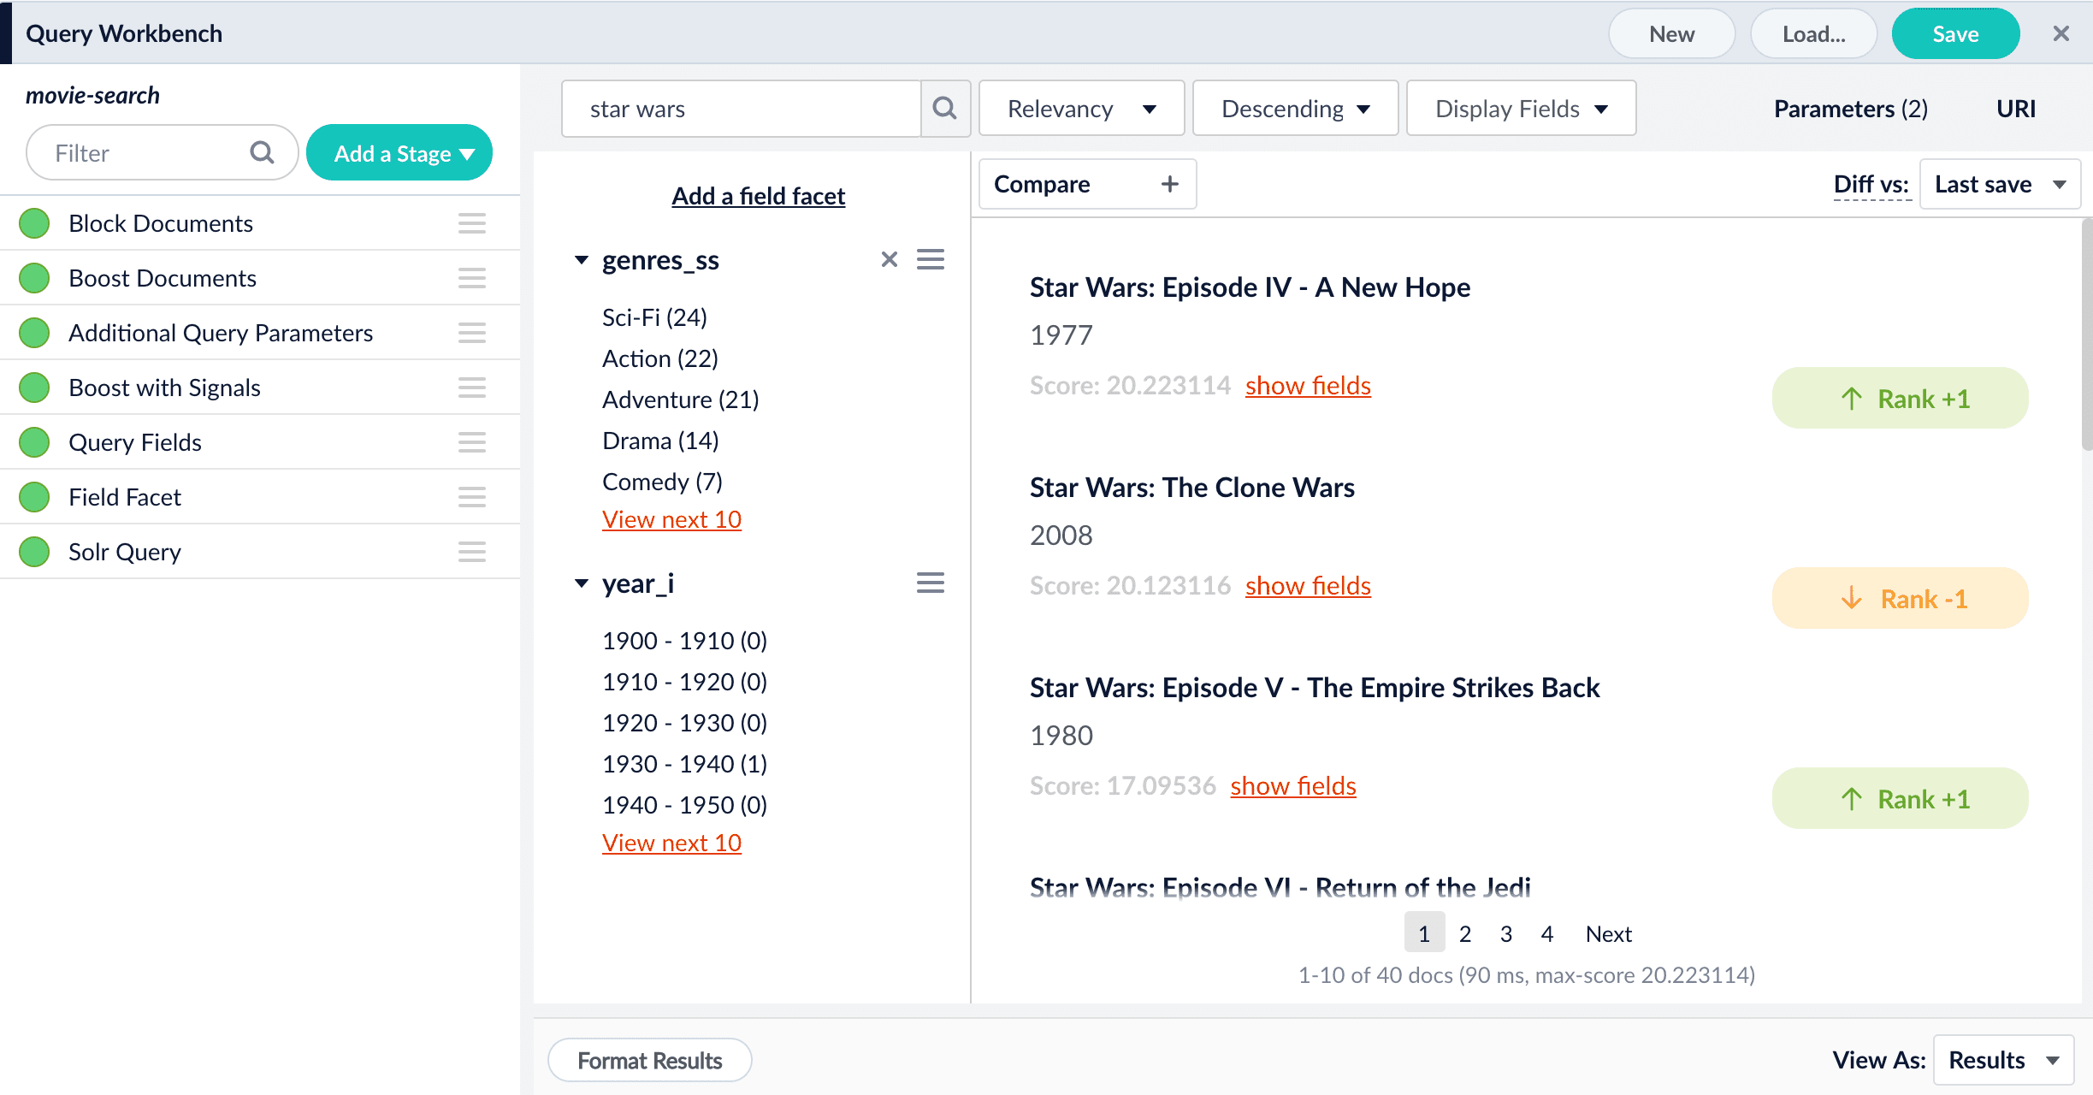Open the Last save diff dropdown

coord(1999,184)
